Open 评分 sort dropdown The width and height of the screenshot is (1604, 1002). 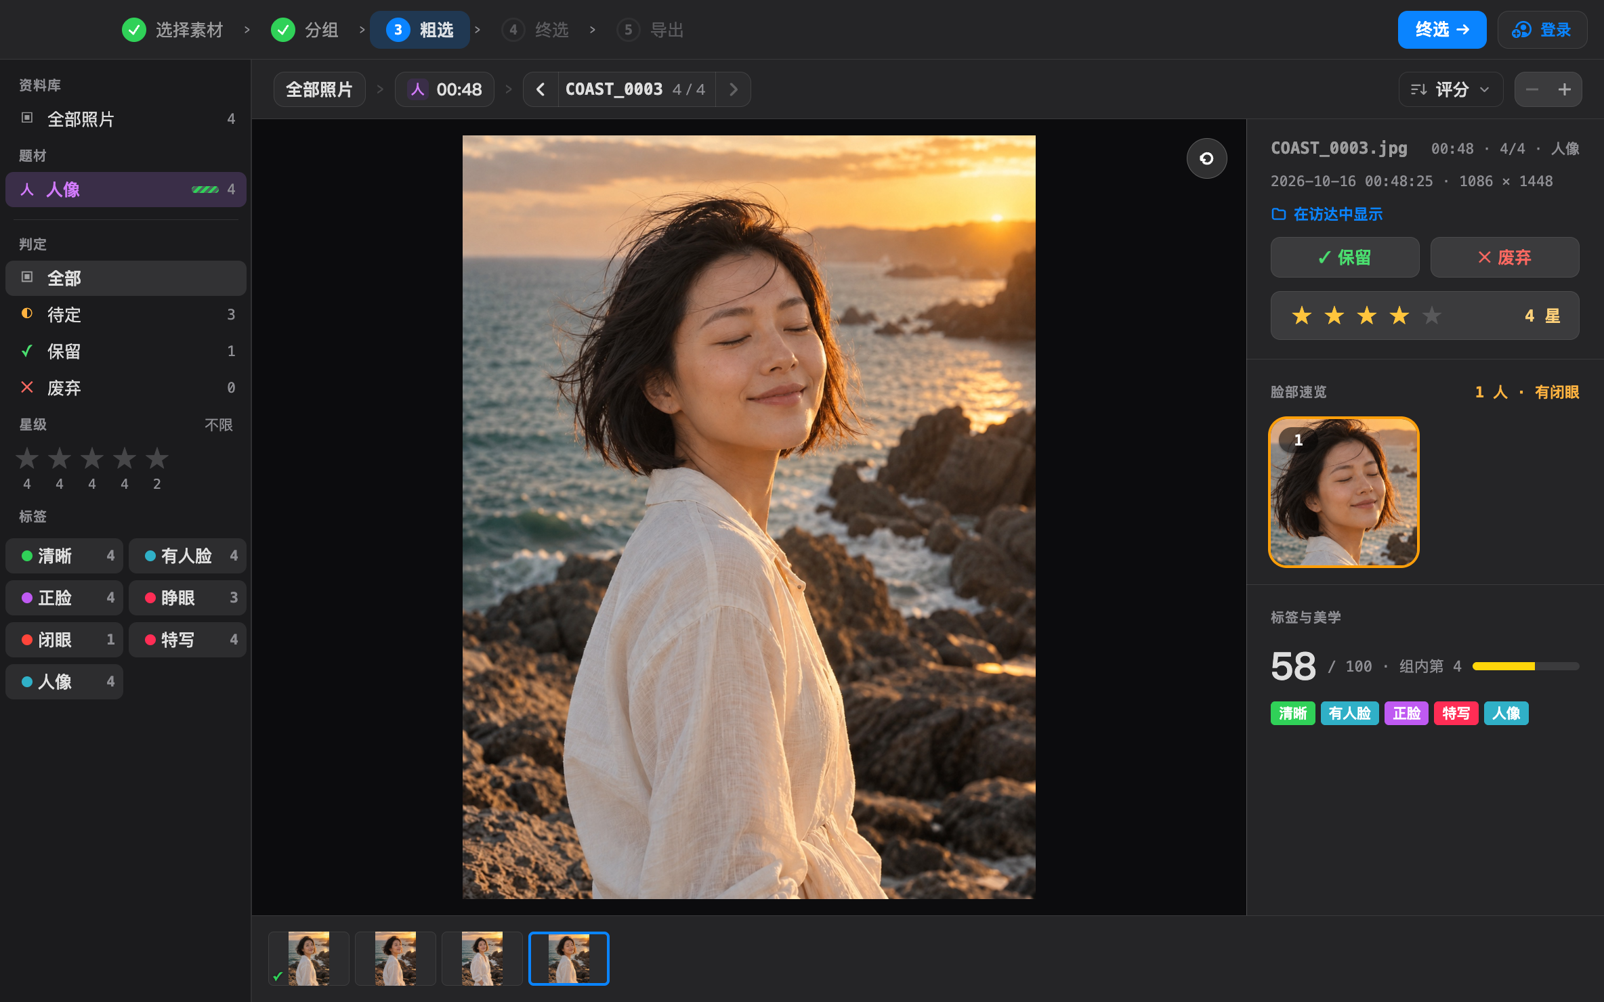pyautogui.click(x=1451, y=89)
